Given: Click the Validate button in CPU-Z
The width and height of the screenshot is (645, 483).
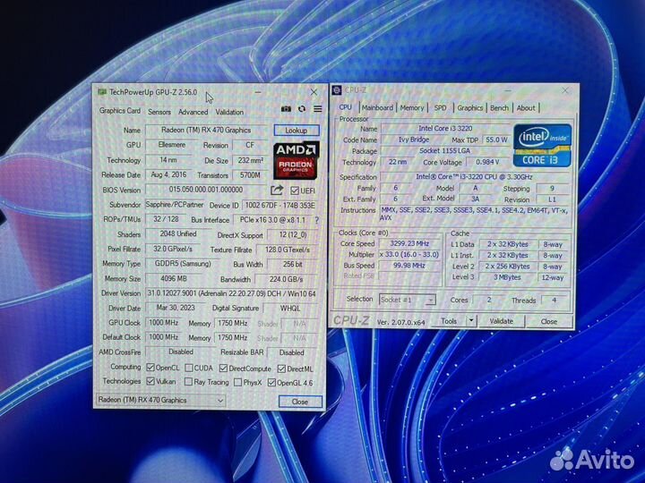Looking at the screenshot, I should click(501, 321).
